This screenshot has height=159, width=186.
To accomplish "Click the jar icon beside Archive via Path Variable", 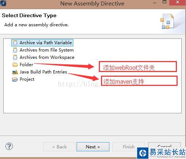I will (x=15, y=43).
